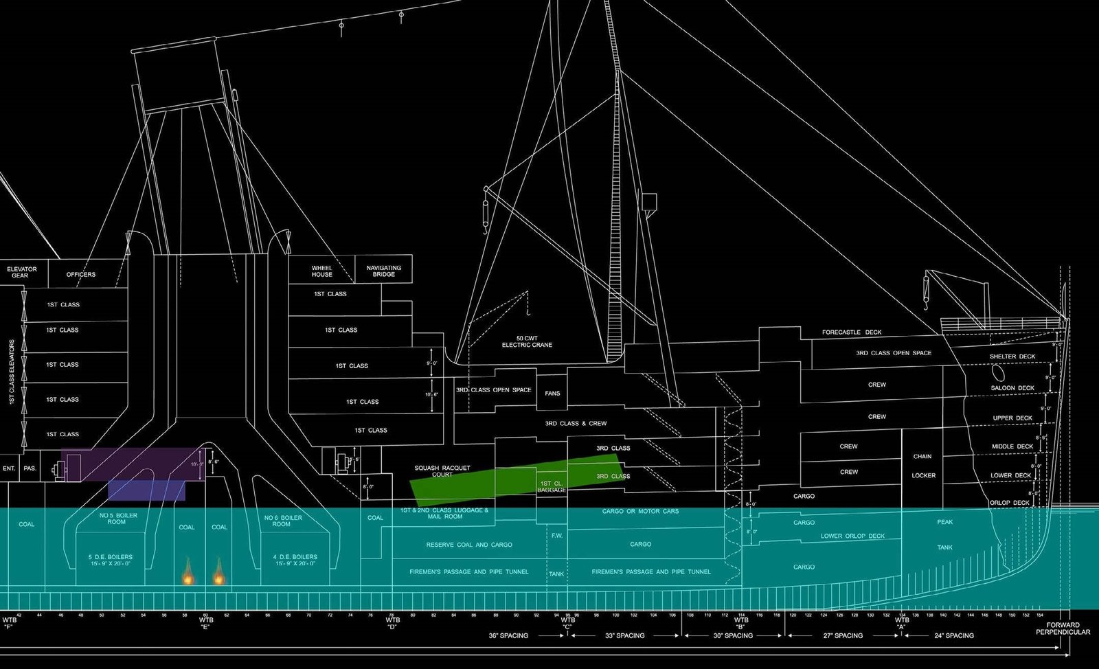Select the Officers quarters label
1099x669 pixels.
coord(81,275)
